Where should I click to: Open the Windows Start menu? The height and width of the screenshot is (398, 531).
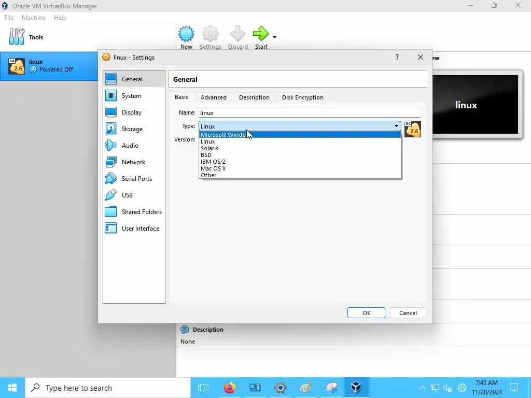pos(12,388)
